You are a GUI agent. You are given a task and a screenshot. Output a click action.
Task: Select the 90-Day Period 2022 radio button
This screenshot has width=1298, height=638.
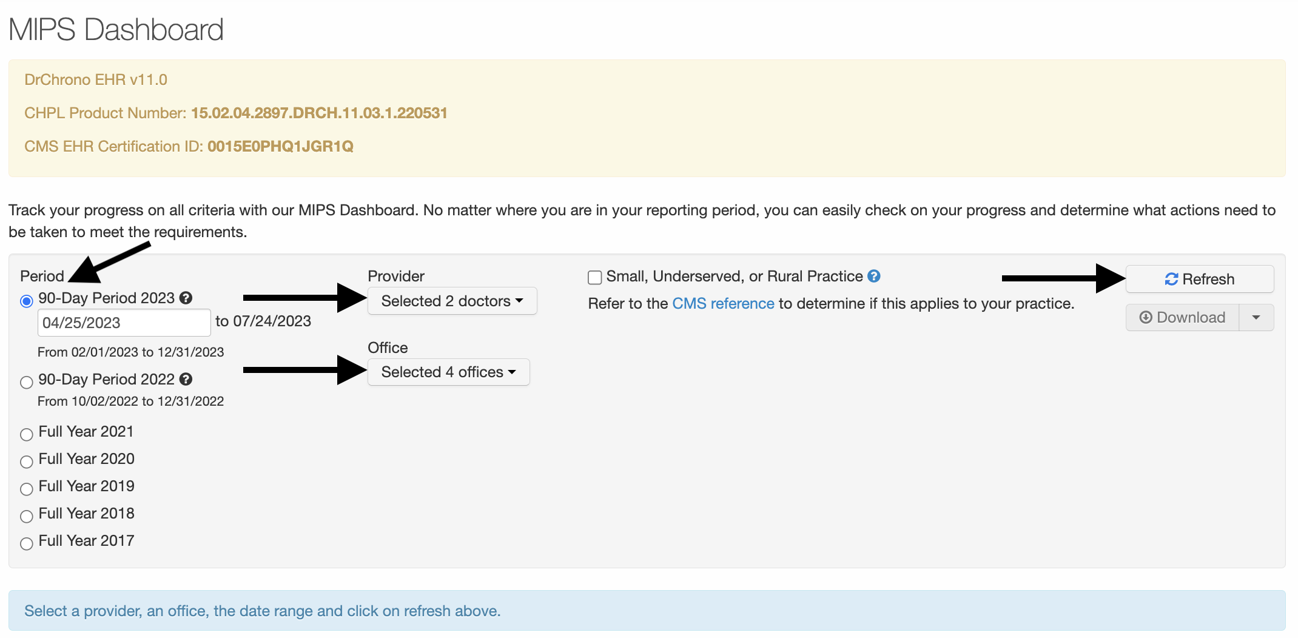click(27, 382)
